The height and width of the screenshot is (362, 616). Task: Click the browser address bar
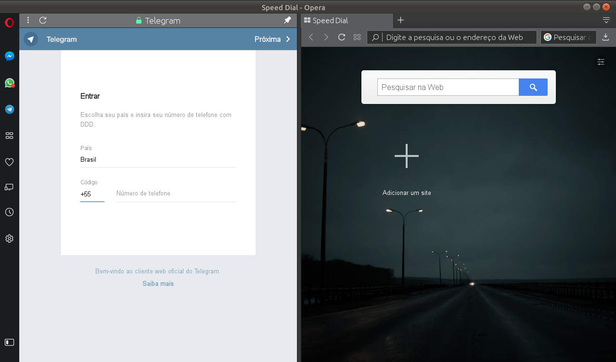(451, 37)
